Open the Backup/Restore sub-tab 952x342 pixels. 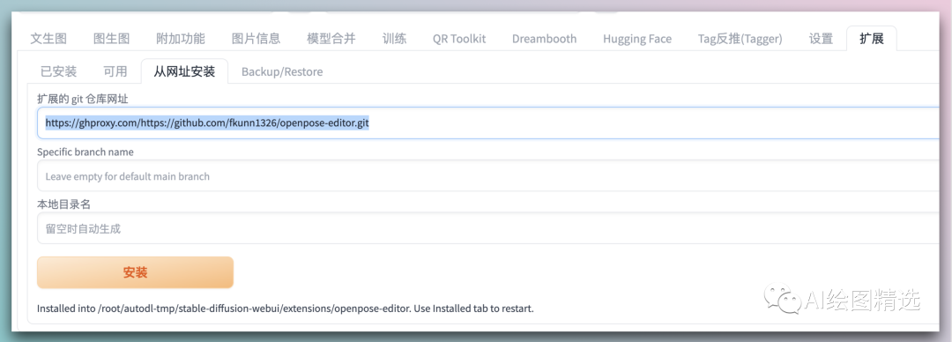(282, 71)
